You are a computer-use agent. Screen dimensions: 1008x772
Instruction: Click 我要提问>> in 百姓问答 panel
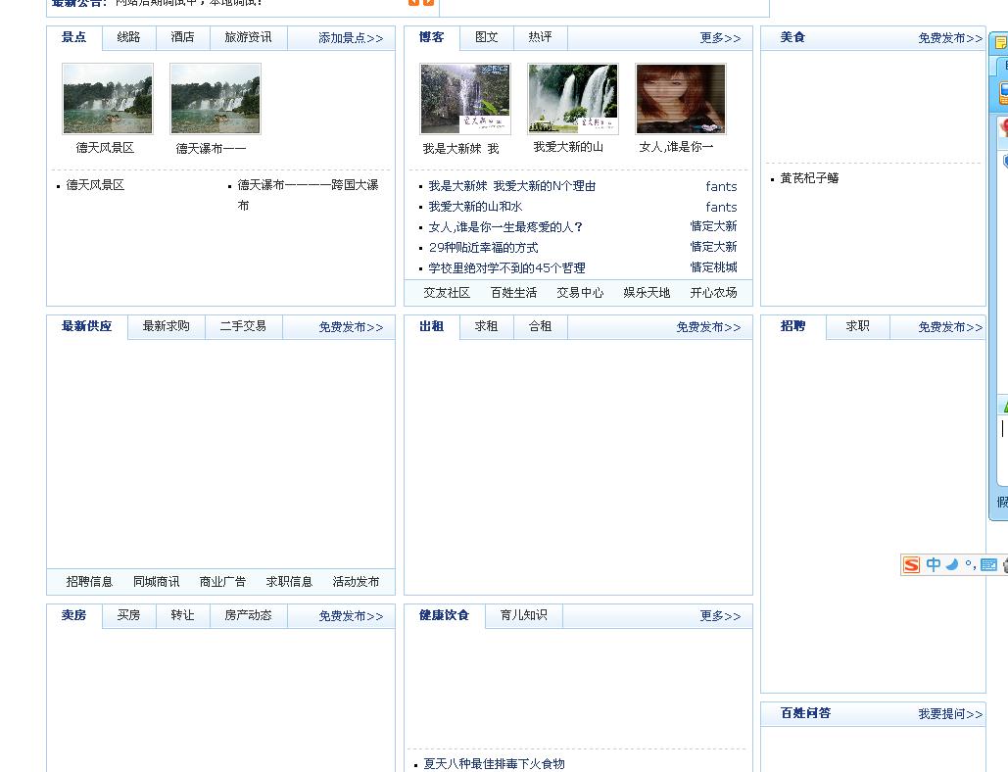tap(950, 714)
